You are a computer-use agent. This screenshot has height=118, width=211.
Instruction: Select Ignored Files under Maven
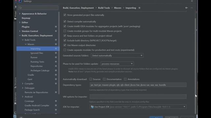pyautogui.click(x=37, y=53)
